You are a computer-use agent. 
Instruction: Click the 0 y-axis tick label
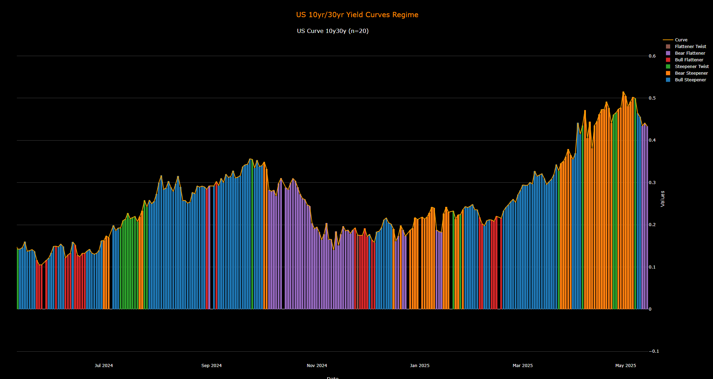(650, 309)
